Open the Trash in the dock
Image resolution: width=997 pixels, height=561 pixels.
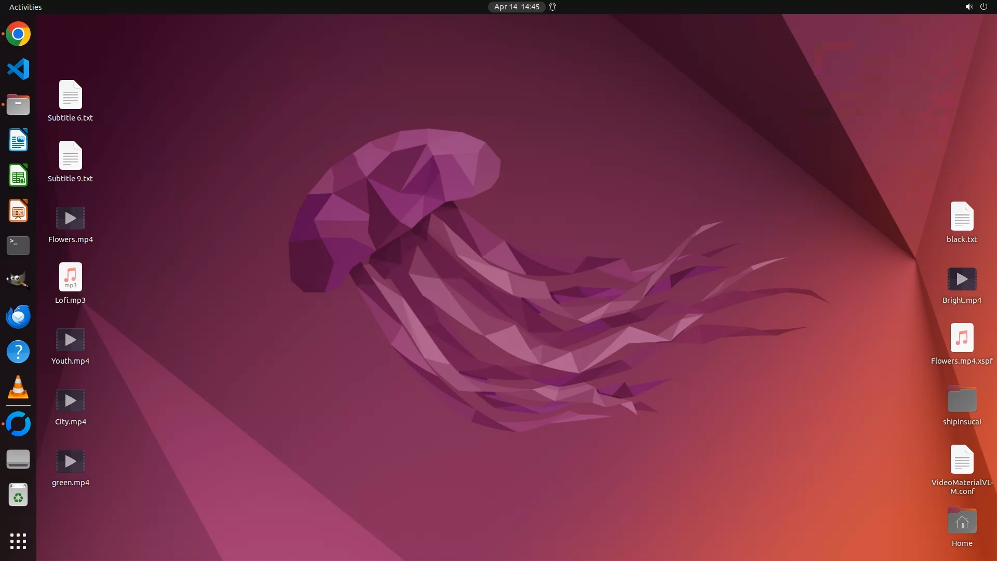[x=18, y=495]
